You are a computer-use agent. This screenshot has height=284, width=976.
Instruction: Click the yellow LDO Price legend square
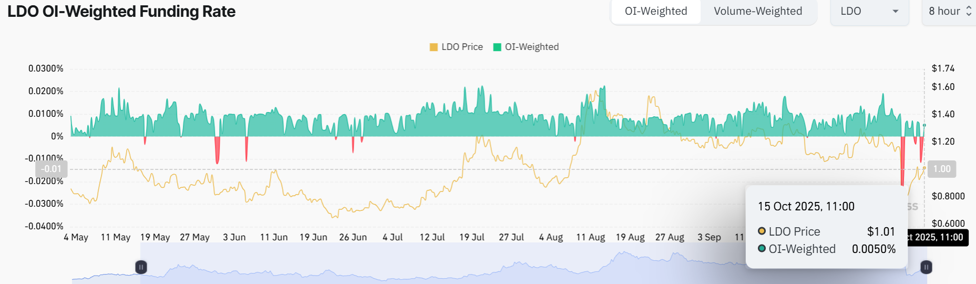tap(434, 47)
